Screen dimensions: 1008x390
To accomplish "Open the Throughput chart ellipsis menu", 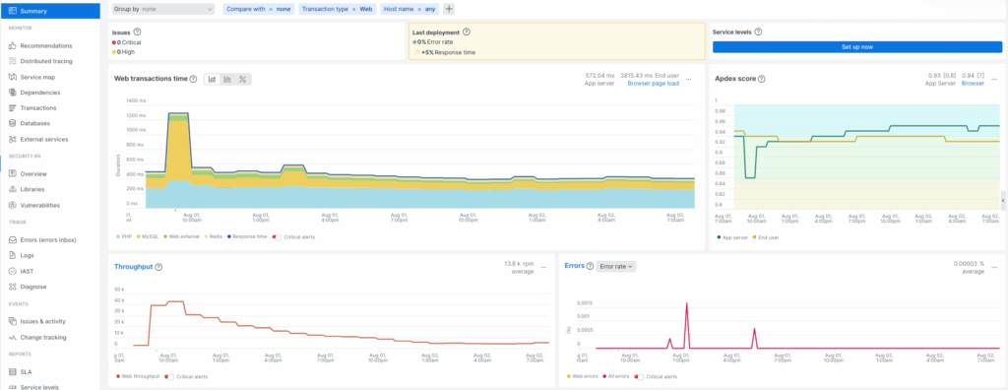I will [x=543, y=267].
